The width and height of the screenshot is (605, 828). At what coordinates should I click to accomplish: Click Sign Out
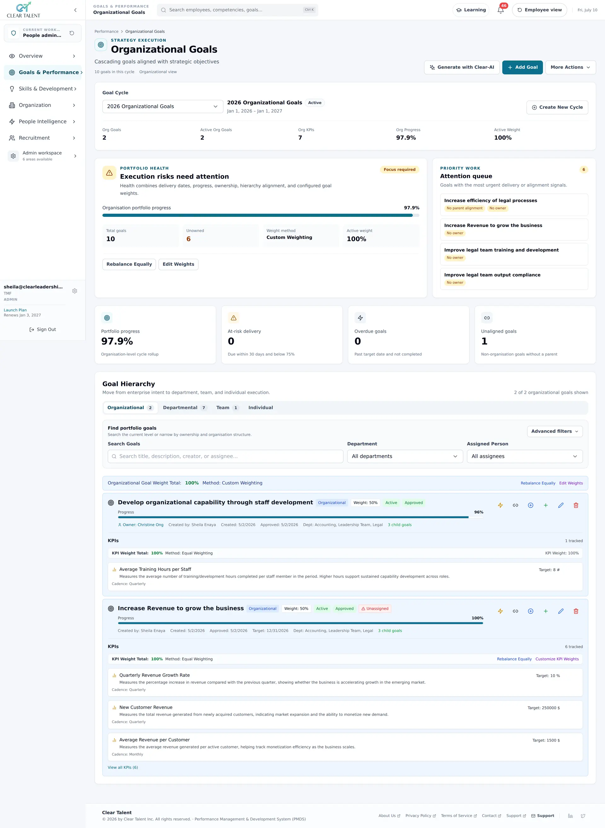pos(43,329)
